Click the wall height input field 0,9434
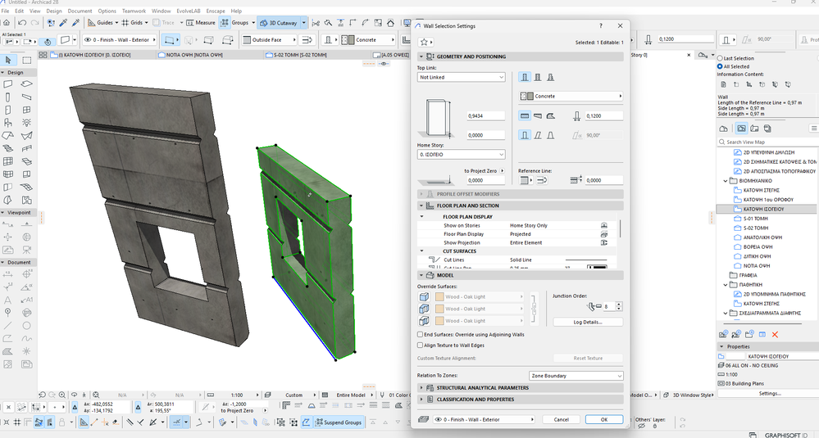 [x=486, y=115]
